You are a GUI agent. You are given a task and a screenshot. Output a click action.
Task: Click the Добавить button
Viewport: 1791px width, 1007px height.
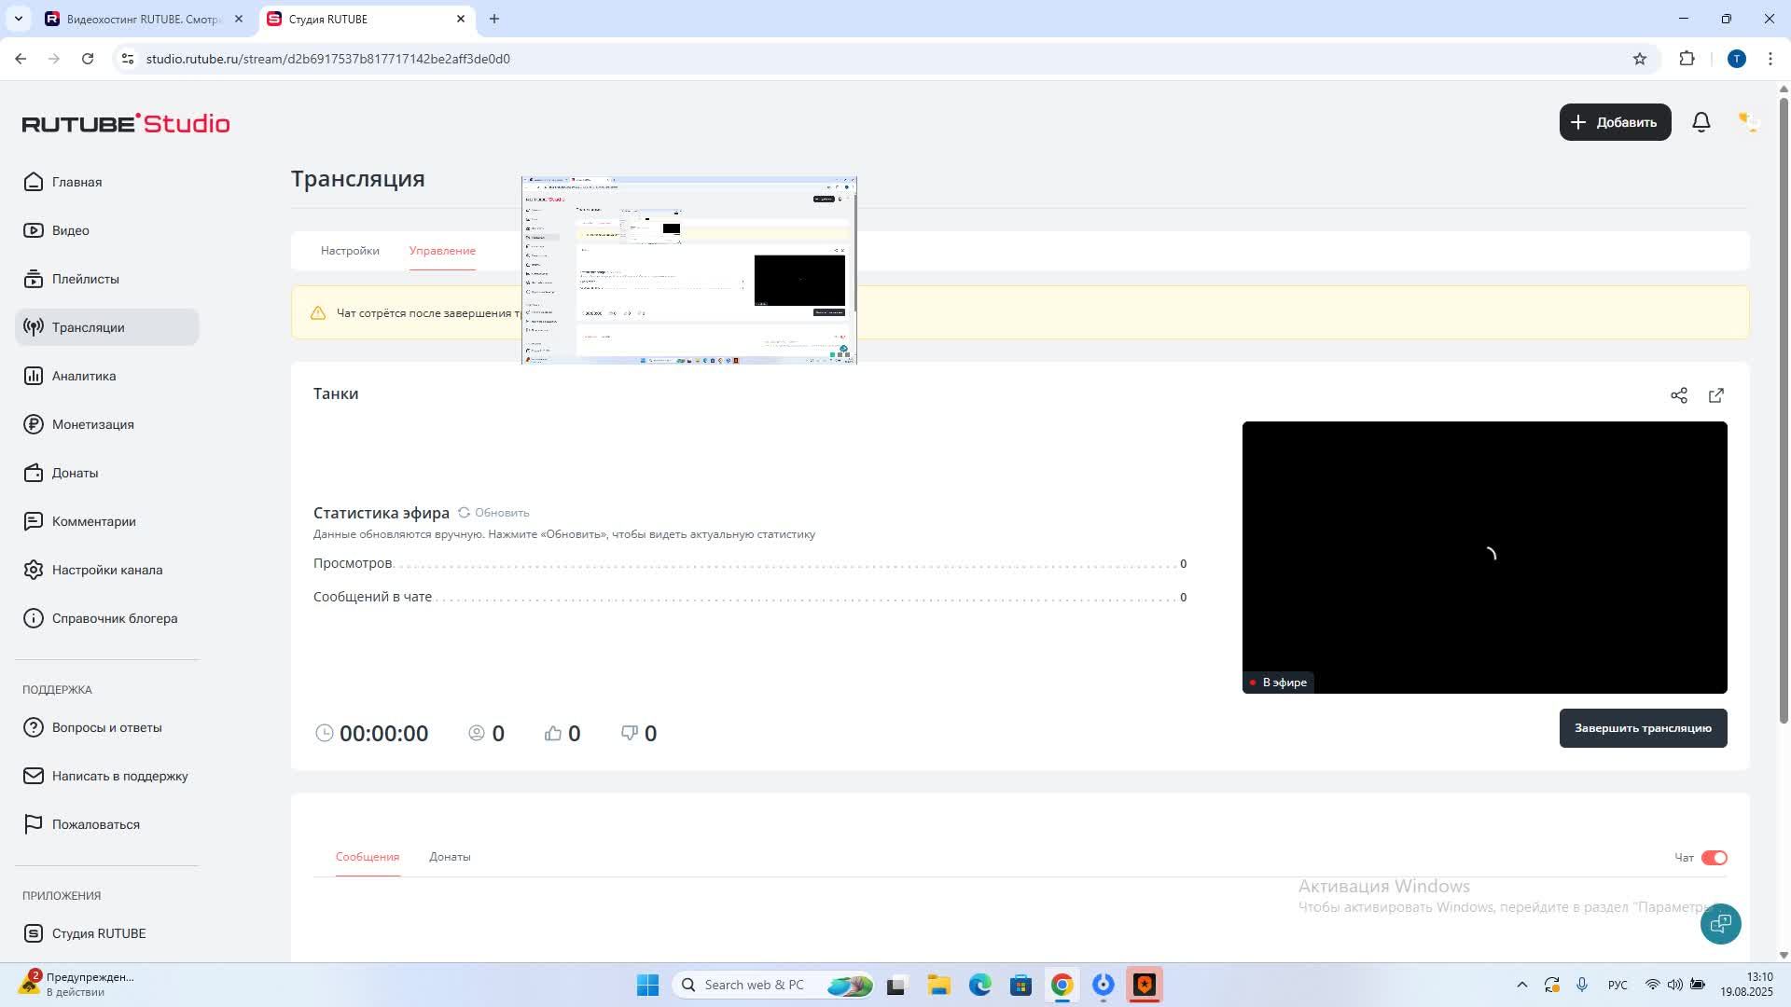(1614, 122)
